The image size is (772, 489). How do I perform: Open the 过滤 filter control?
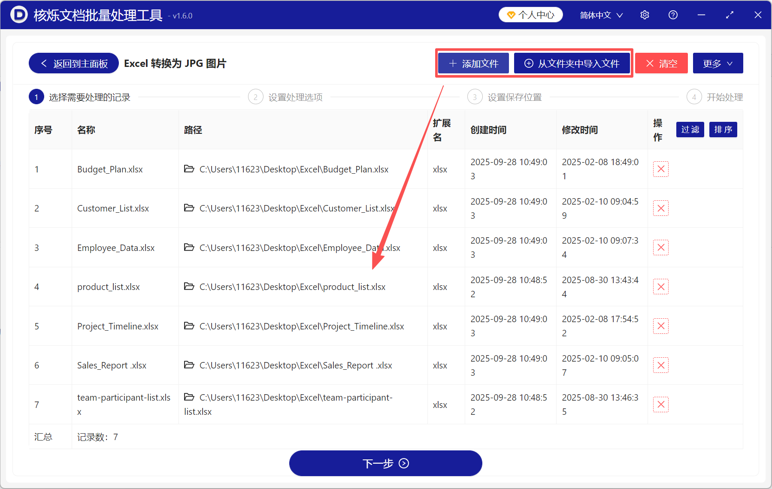tap(690, 129)
